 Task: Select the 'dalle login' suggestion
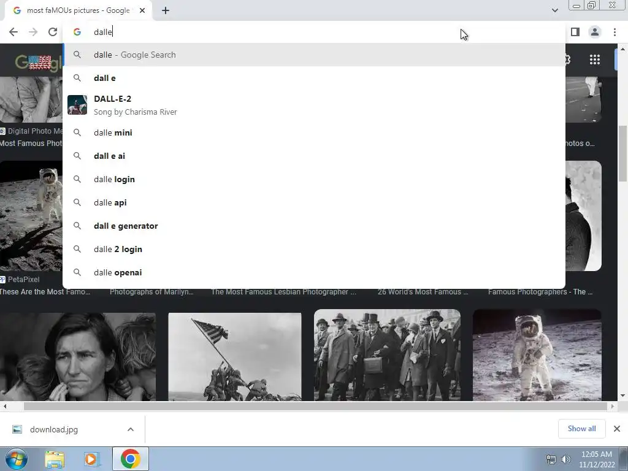tap(314, 179)
